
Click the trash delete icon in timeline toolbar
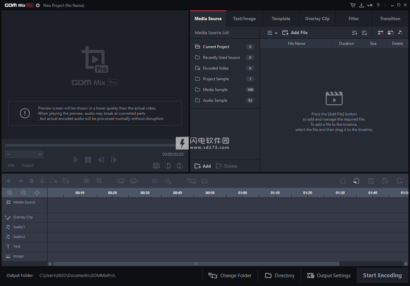pyautogui.click(x=31, y=181)
